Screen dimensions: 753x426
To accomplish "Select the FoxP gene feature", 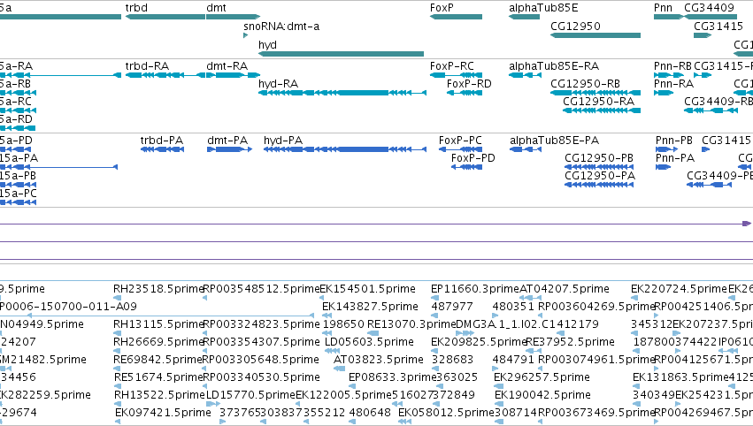I will pos(456,17).
